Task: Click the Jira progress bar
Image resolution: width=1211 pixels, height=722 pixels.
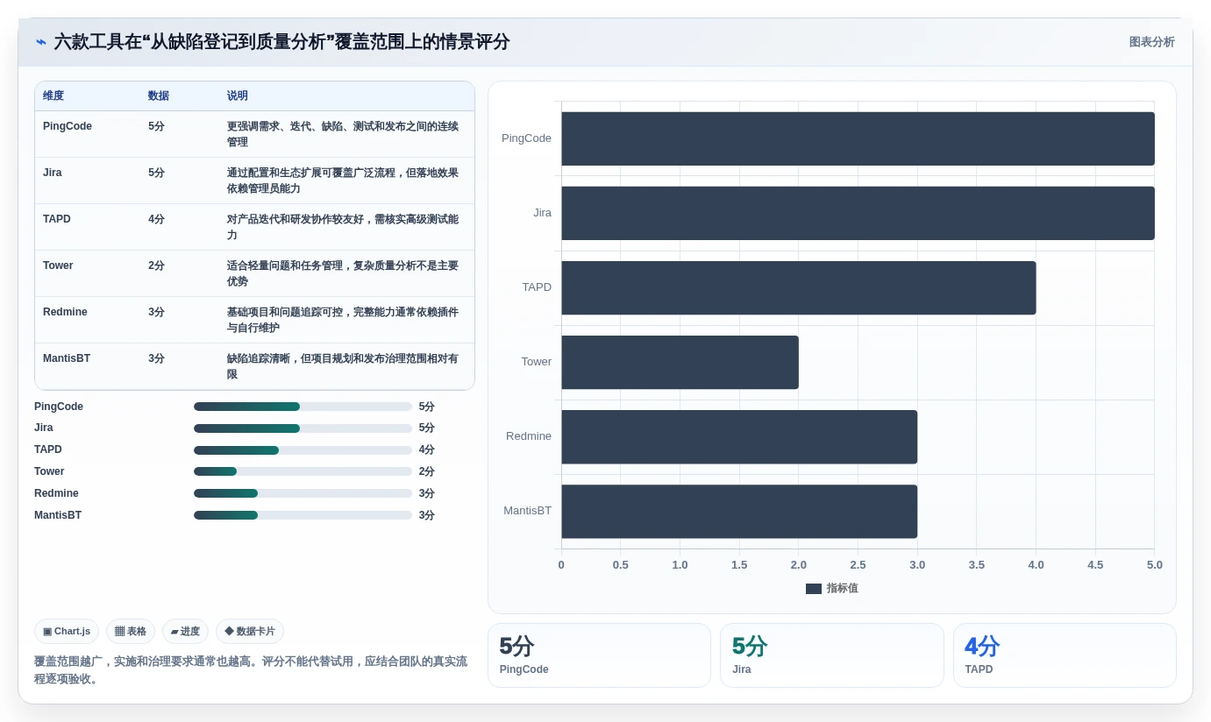Action: pyautogui.click(x=303, y=428)
